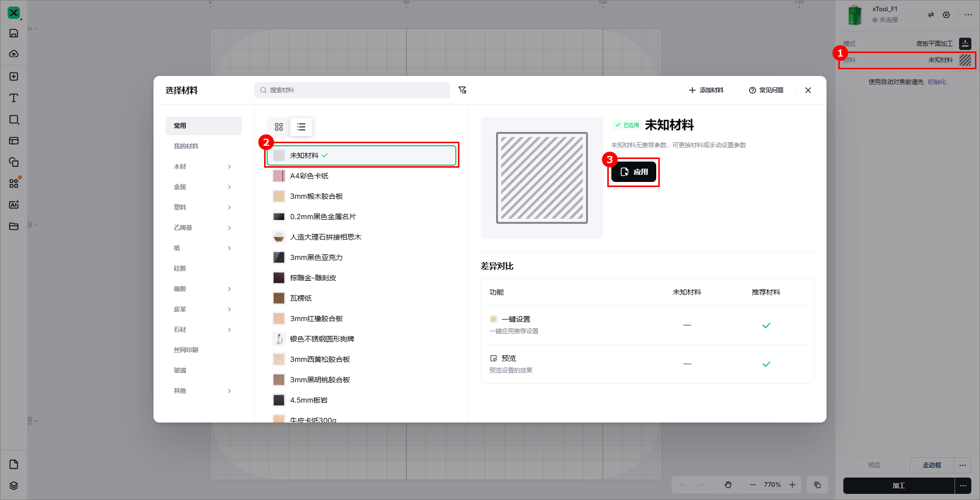980x500 pixels.
Task: Choose the 3mm黑色亚克力 material swatch
Action: pyautogui.click(x=279, y=257)
